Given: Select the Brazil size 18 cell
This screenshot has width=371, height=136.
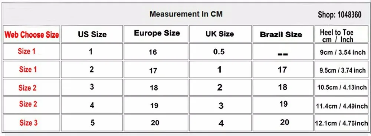Looking at the screenshot, I should coord(283,87).
